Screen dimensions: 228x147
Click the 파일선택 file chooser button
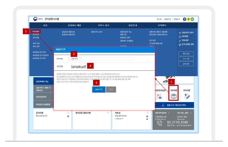(74, 58)
